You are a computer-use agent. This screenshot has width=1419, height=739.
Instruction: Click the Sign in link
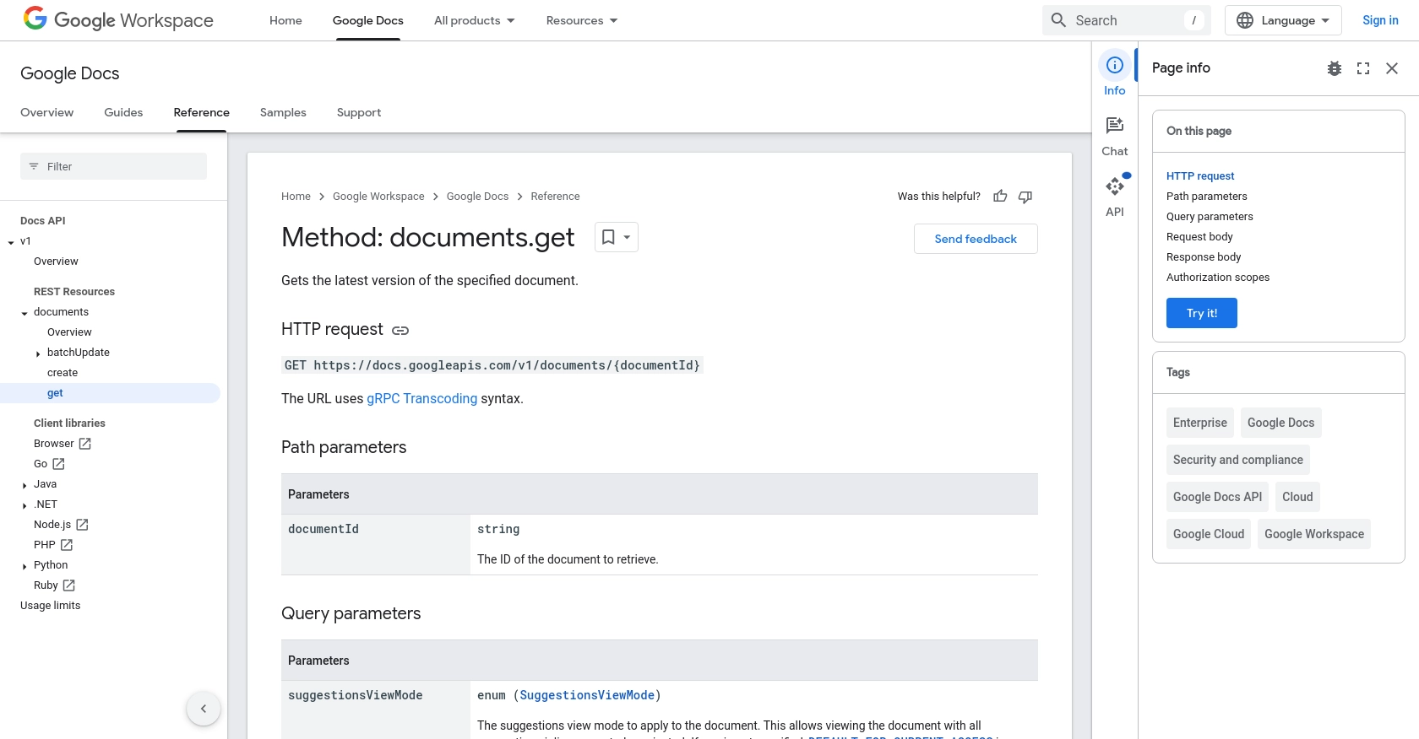(1380, 20)
